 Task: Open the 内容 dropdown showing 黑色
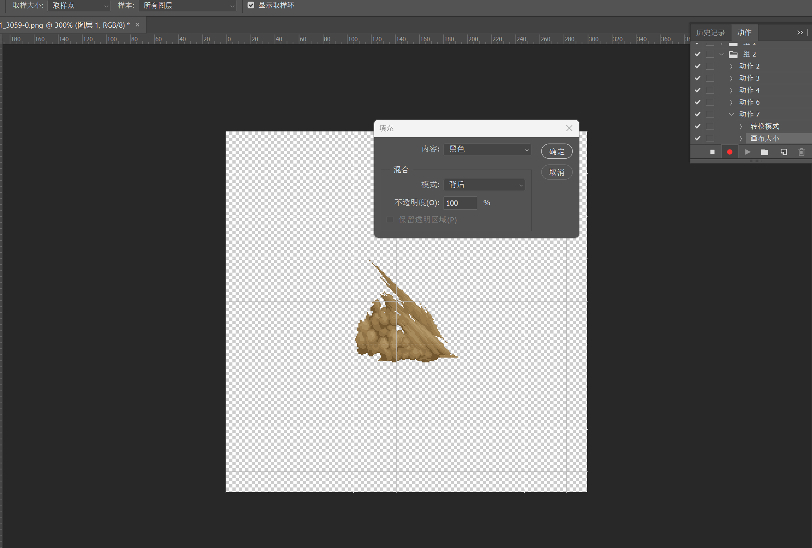coord(487,150)
